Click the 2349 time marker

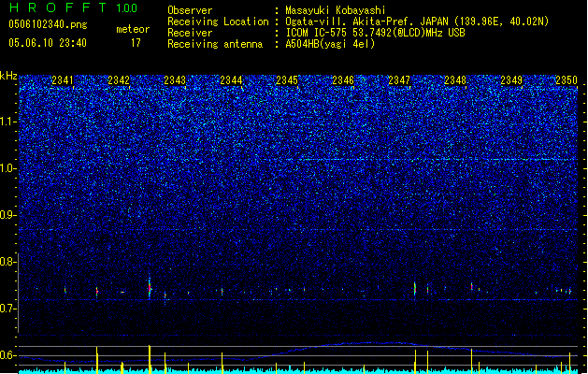pyautogui.click(x=511, y=80)
